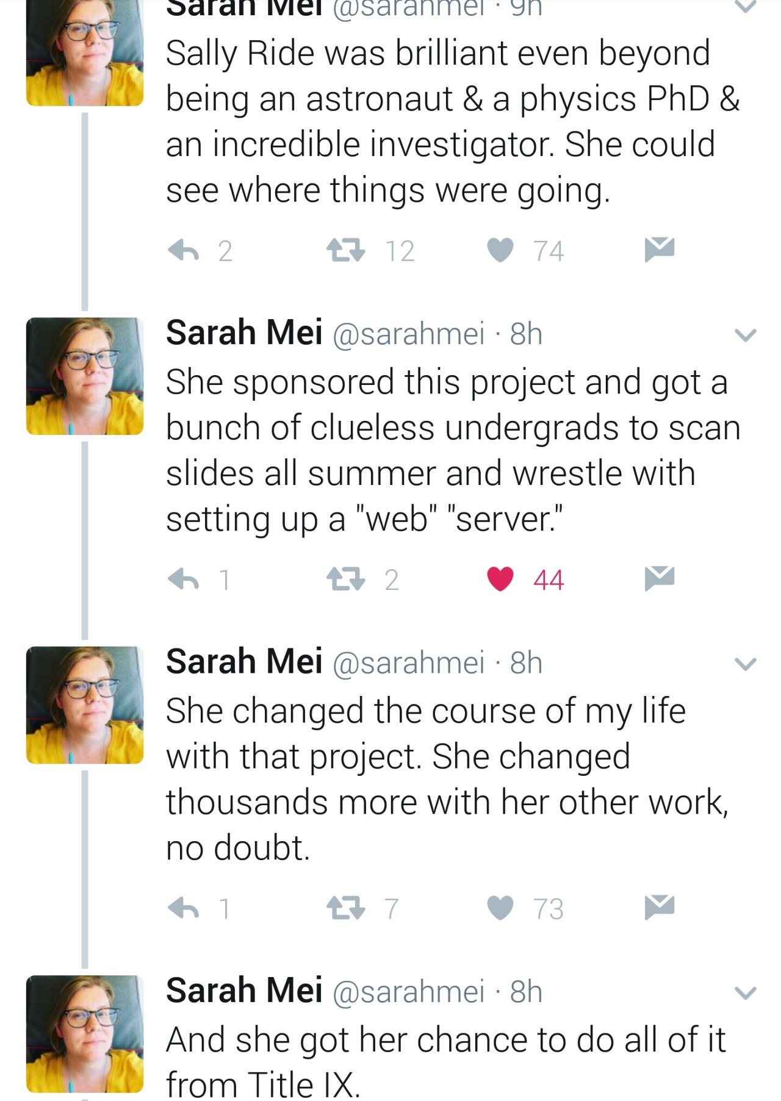The height and width of the screenshot is (1101, 781).
Task: Tap the profile picture on the Title IX tweet
Action: (85, 1033)
